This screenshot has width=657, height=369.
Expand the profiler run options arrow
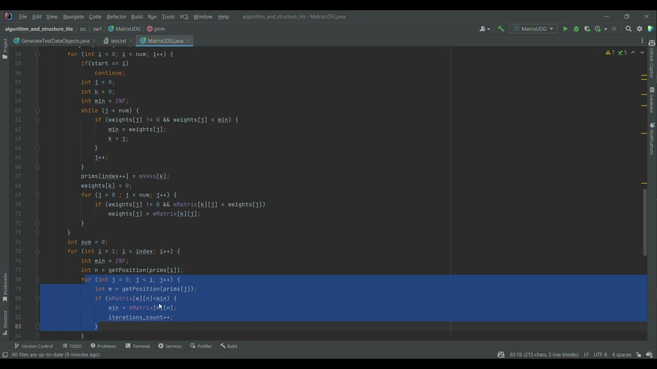[606, 29]
